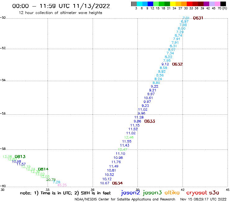Click the 0634 time marker
Screen dimensions: 230x202
117,183
